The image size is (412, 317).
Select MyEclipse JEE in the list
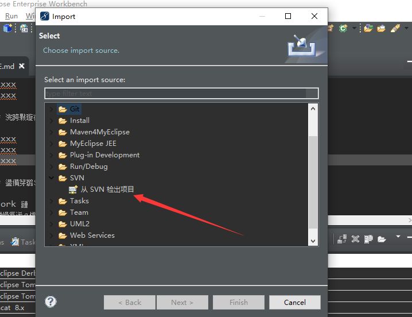[x=93, y=144]
